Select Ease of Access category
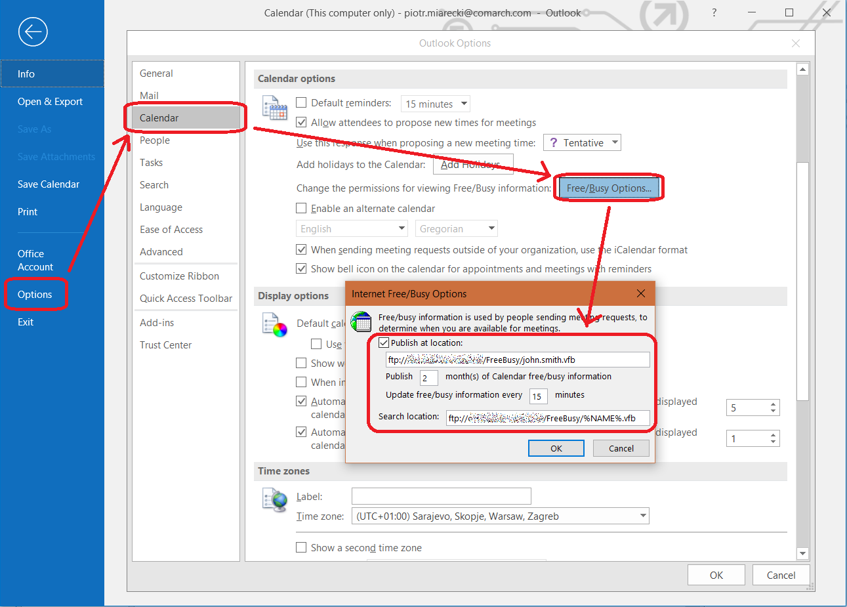Image resolution: width=847 pixels, height=607 pixels. [186, 230]
